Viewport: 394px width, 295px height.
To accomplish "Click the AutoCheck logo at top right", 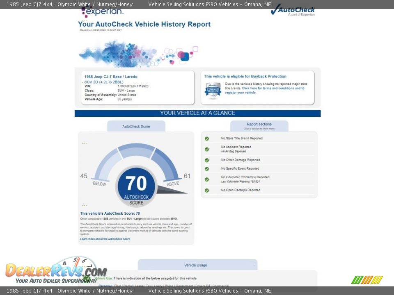I will [x=293, y=11].
